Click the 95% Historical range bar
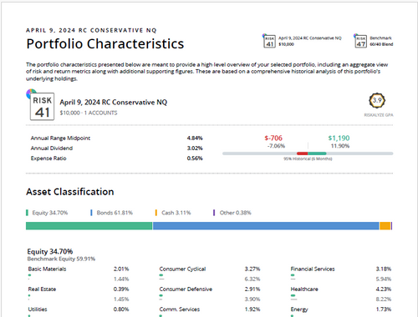The image size is (418, 317). pos(308,153)
